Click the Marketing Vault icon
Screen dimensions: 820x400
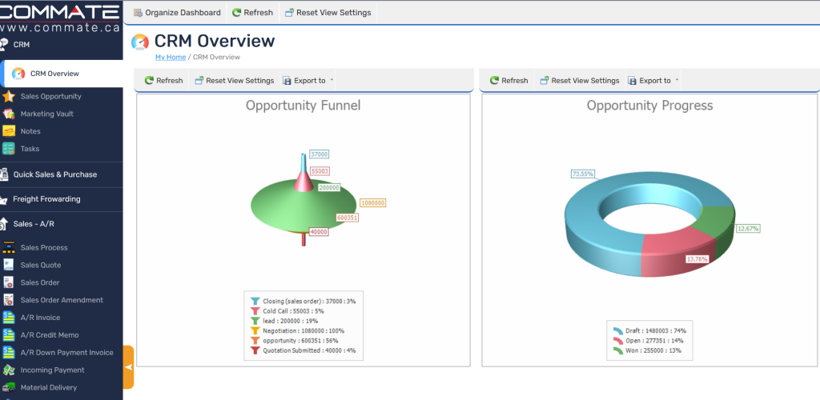point(8,114)
